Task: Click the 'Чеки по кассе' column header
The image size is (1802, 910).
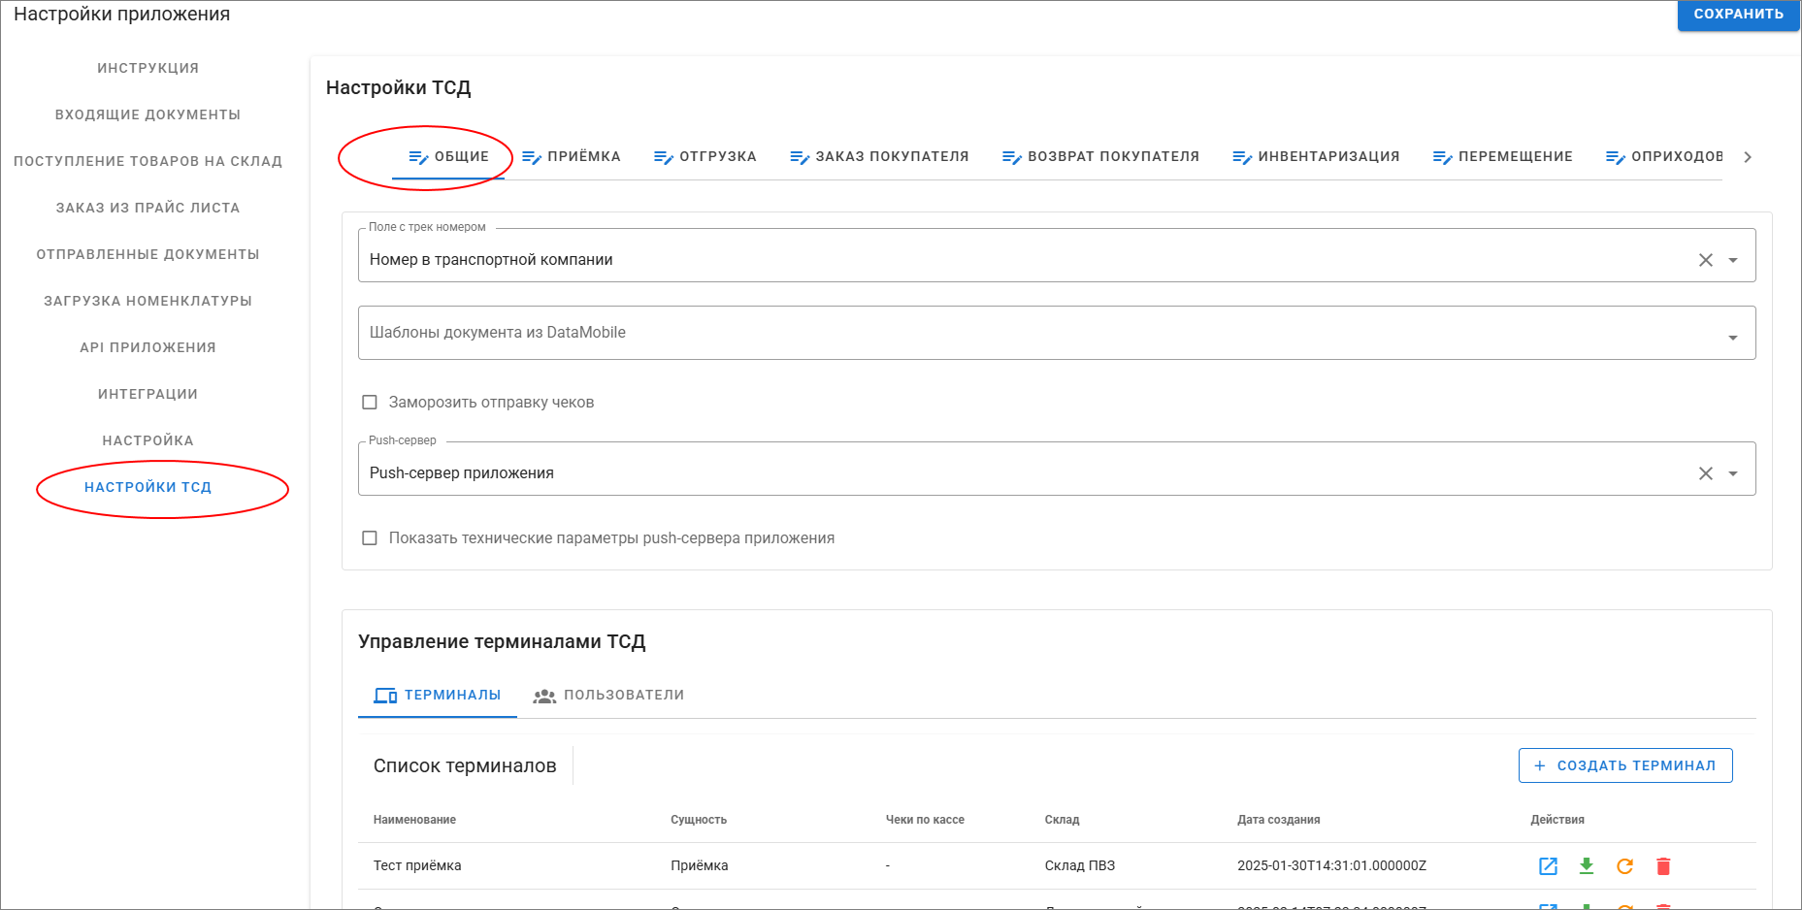Action: [x=925, y=820]
